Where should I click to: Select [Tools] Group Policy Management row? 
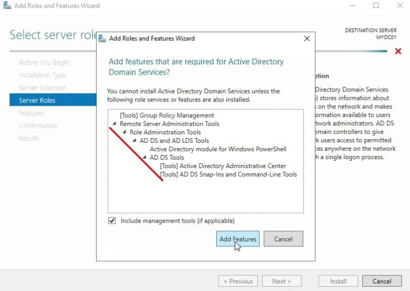coord(167,116)
